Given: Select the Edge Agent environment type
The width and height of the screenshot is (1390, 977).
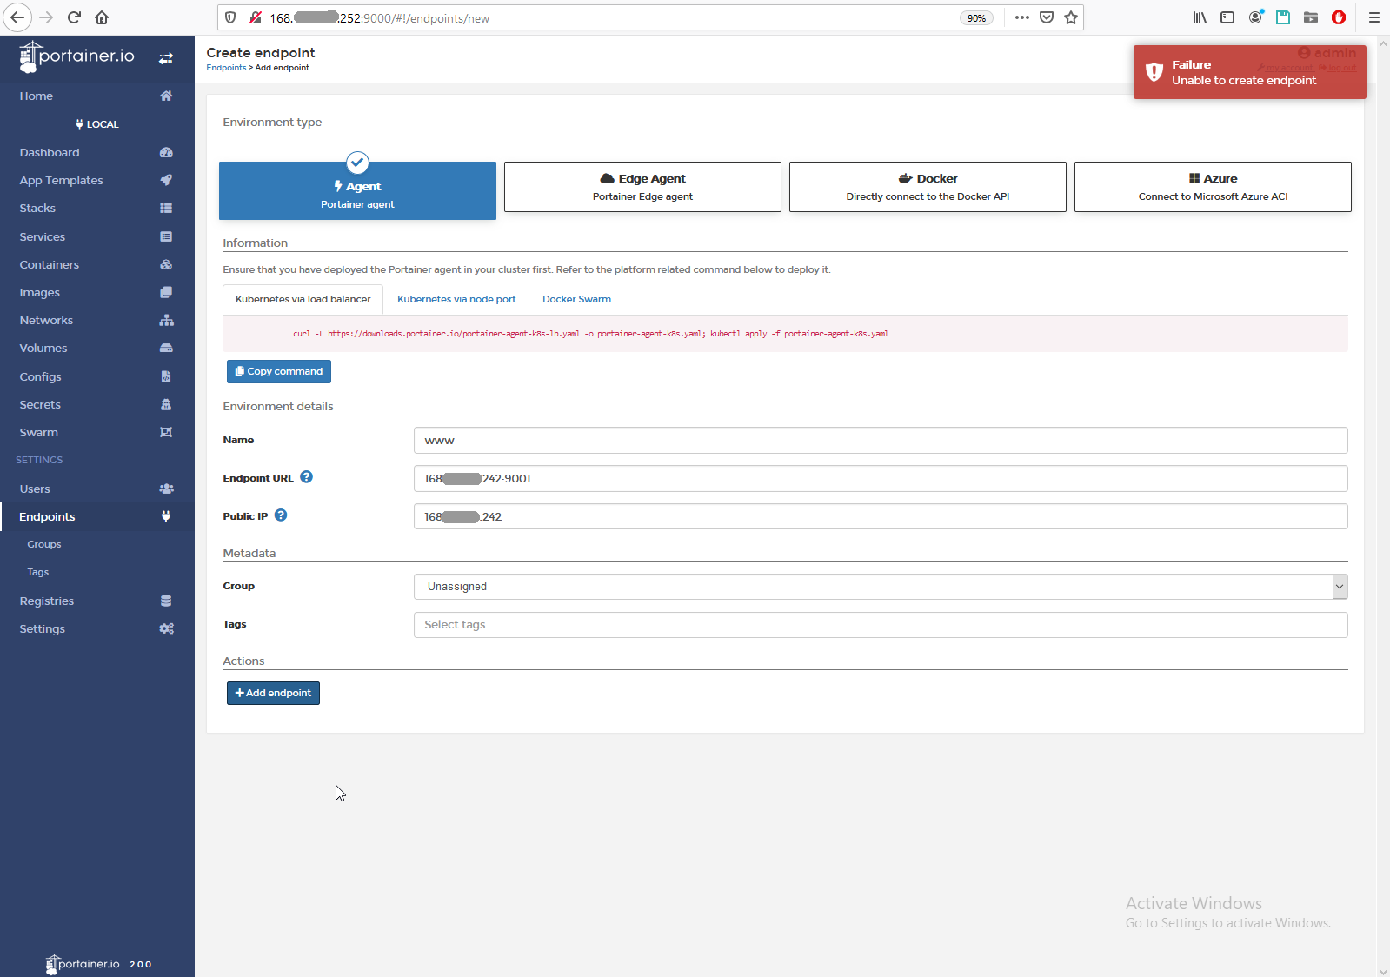Looking at the screenshot, I should pos(642,187).
